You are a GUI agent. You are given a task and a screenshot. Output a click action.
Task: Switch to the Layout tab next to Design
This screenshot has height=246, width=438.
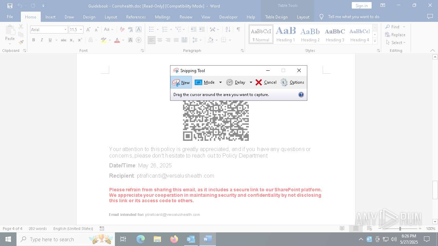point(111,17)
